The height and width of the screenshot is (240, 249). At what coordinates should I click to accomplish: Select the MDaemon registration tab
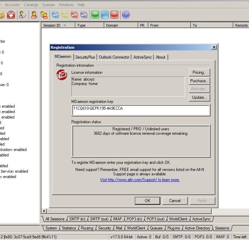pyautogui.click(x=63, y=57)
